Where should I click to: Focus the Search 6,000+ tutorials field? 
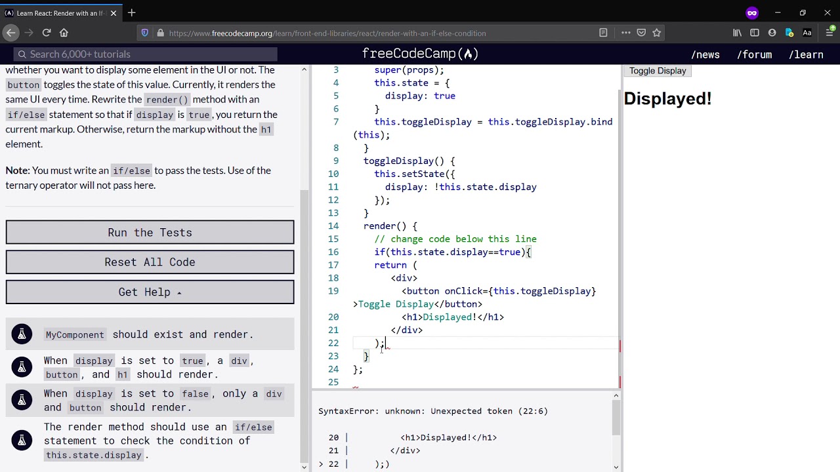(x=145, y=54)
